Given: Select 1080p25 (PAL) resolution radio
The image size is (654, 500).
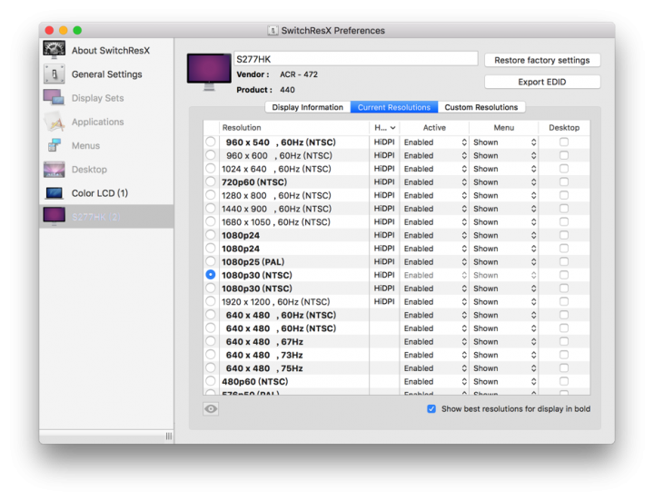Looking at the screenshot, I should coord(211,261).
